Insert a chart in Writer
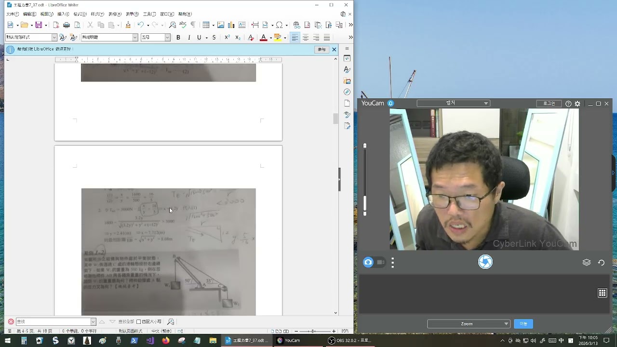Screen dimensions: 617x347 (231, 25)
